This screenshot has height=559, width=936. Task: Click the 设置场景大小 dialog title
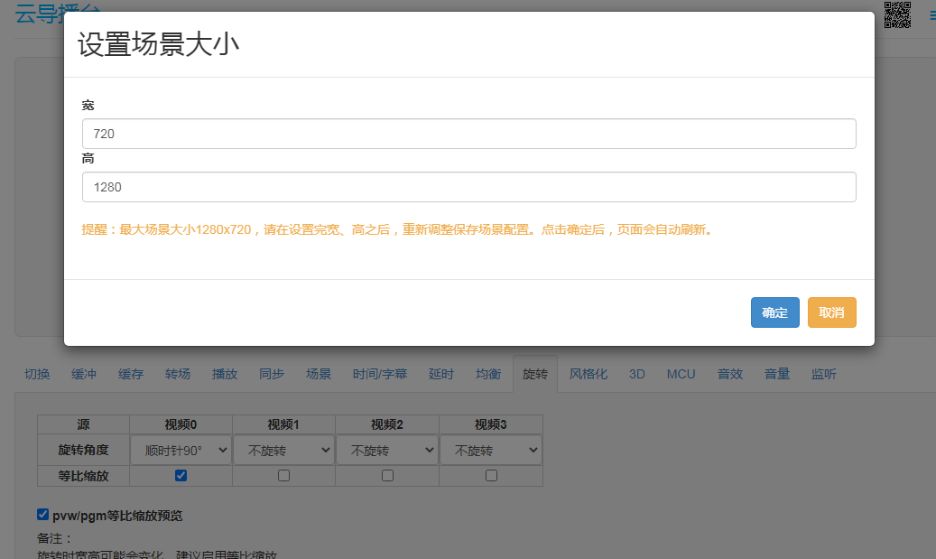[x=158, y=44]
